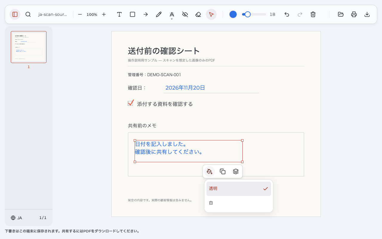This screenshot has width=382, height=239.
Task: Open the blue color swatch
Action: point(233,14)
